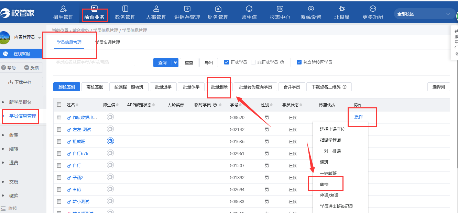Collapse the 帮助中心 panel using the double chevron
The height and width of the screenshot is (213, 458).
point(457,54)
